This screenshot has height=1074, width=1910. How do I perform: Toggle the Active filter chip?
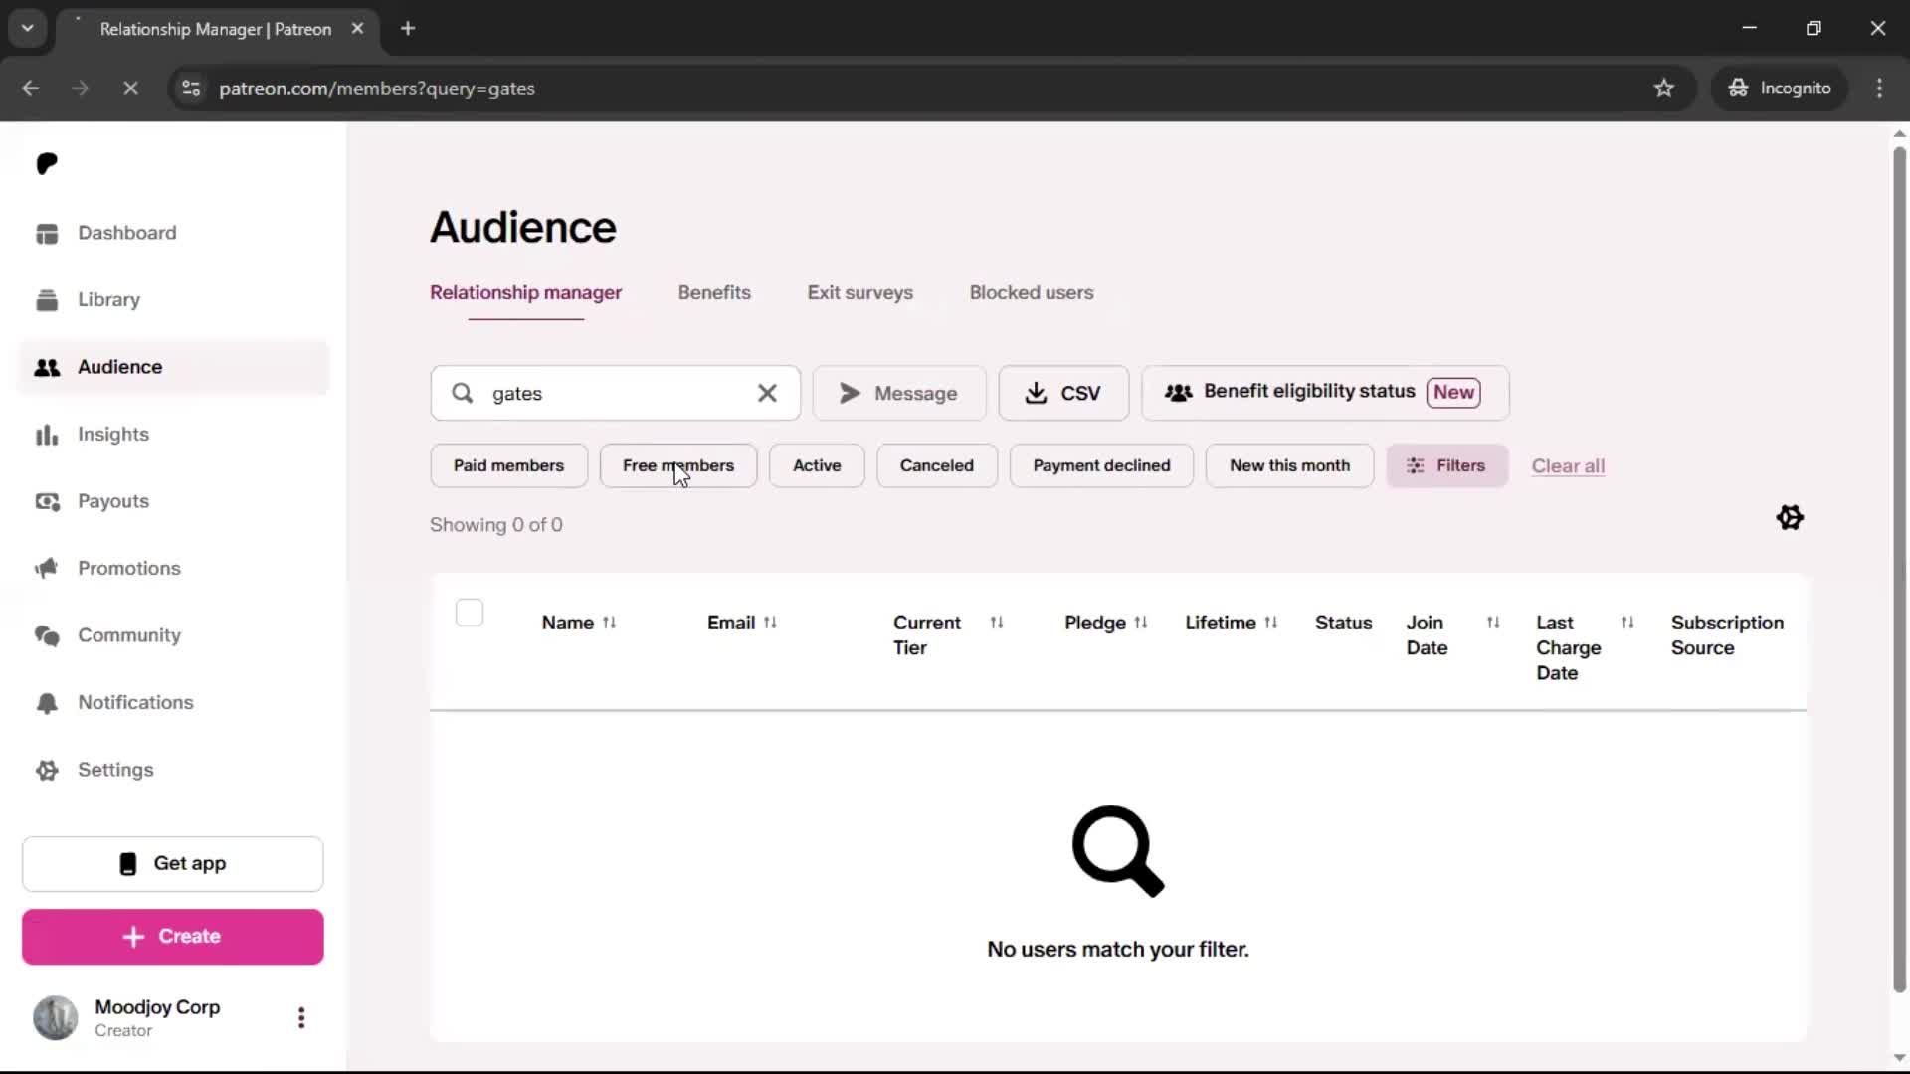pos(817,465)
